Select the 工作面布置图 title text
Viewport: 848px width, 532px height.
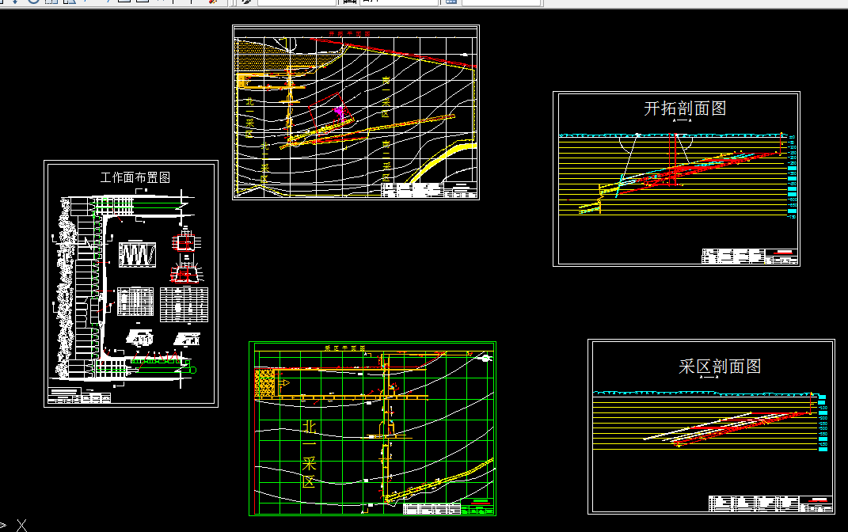click(x=135, y=177)
